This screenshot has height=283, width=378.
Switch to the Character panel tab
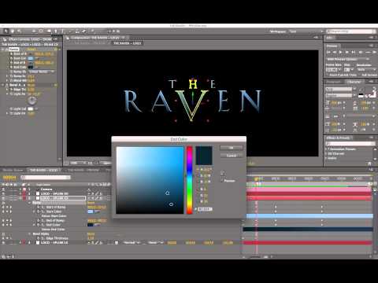pos(354,82)
